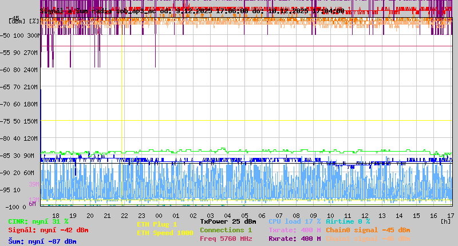The width and height of the screenshot is (458, 246).
Task: Click the -70 60 180M axis label
Action: 19,104
